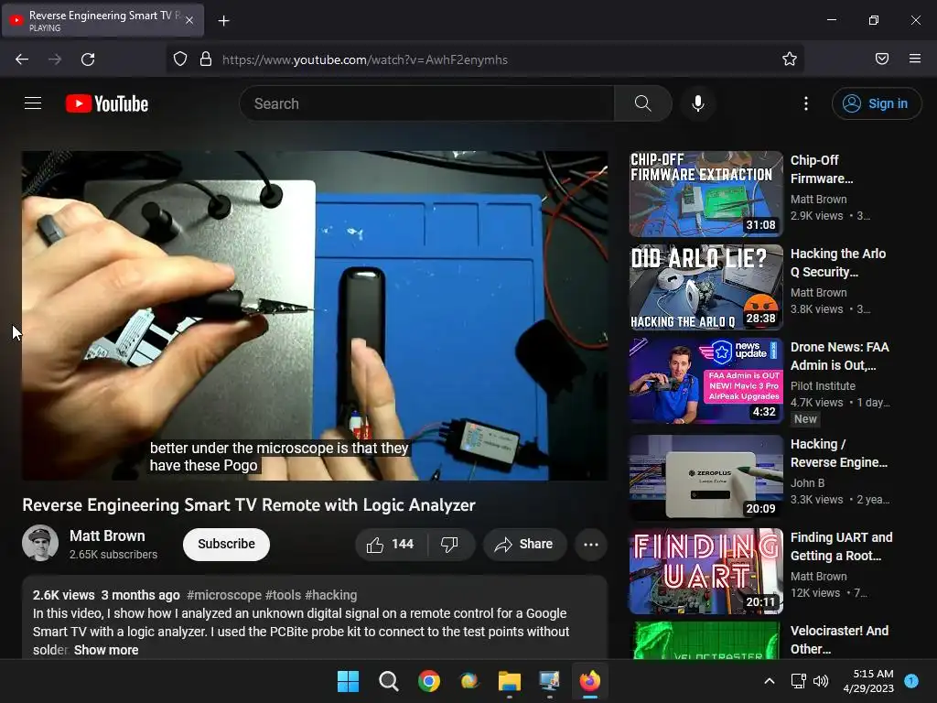Search with your voice microphone
This screenshot has width=937, height=703.
tap(698, 103)
